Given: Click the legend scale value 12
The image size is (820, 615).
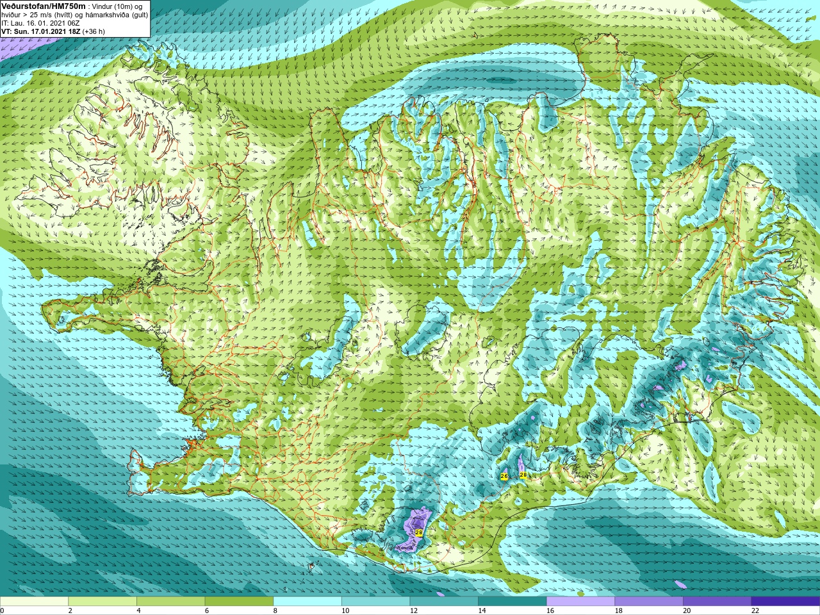Looking at the screenshot, I should [x=414, y=611].
